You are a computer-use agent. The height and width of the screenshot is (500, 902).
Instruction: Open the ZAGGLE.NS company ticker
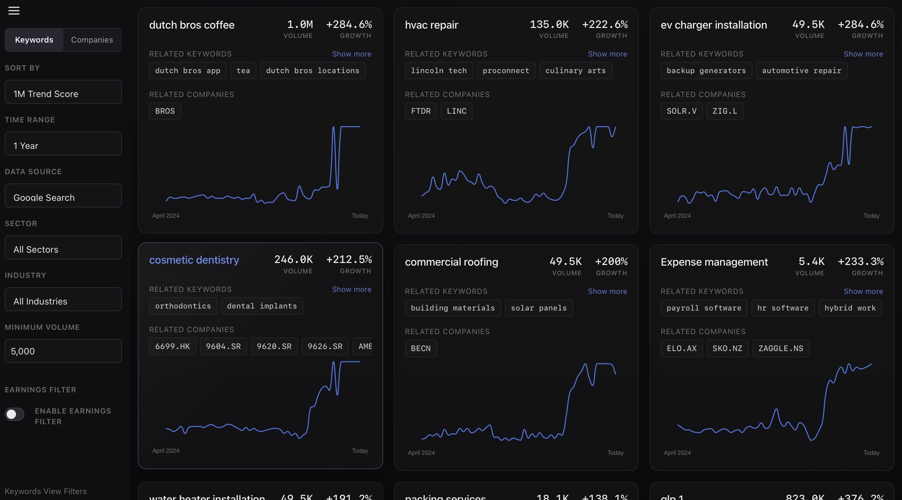click(781, 349)
